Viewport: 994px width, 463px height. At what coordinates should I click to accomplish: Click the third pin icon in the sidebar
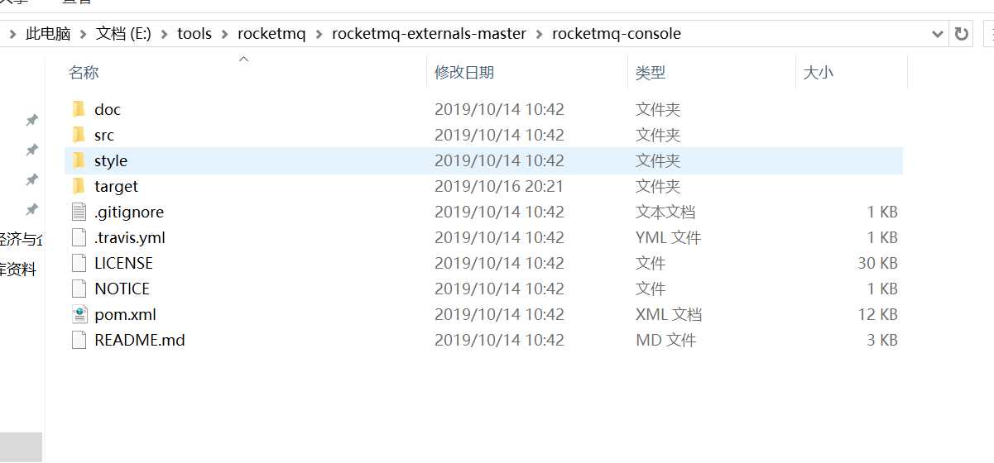tap(31, 179)
